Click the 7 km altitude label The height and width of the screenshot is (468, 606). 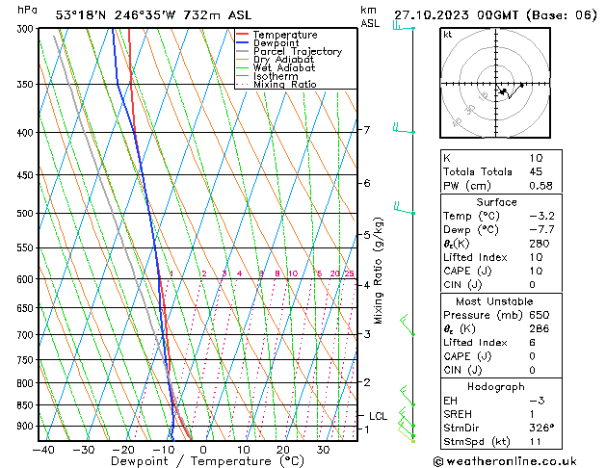[x=366, y=130]
